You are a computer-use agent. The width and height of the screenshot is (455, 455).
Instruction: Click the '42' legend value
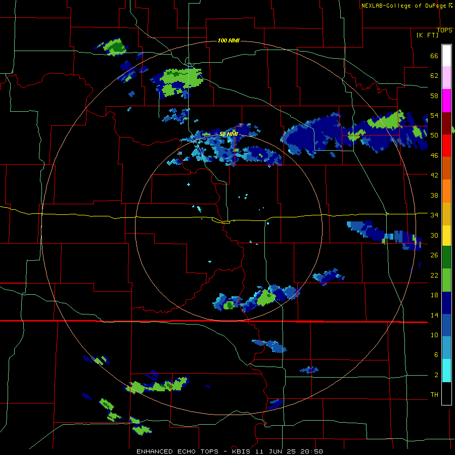(434, 175)
